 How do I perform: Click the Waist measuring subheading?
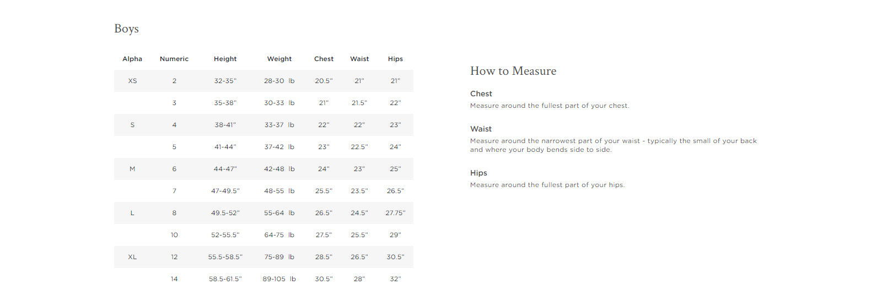coord(481,129)
